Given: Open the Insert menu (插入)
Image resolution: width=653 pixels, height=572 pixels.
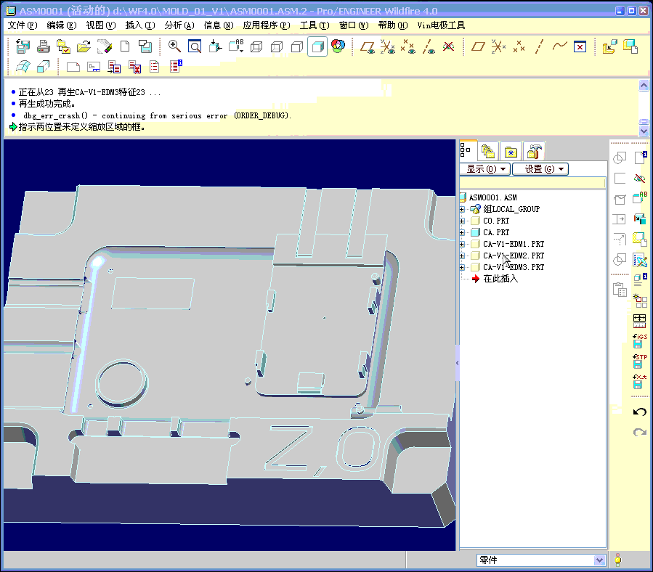Looking at the screenshot, I should point(140,25).
